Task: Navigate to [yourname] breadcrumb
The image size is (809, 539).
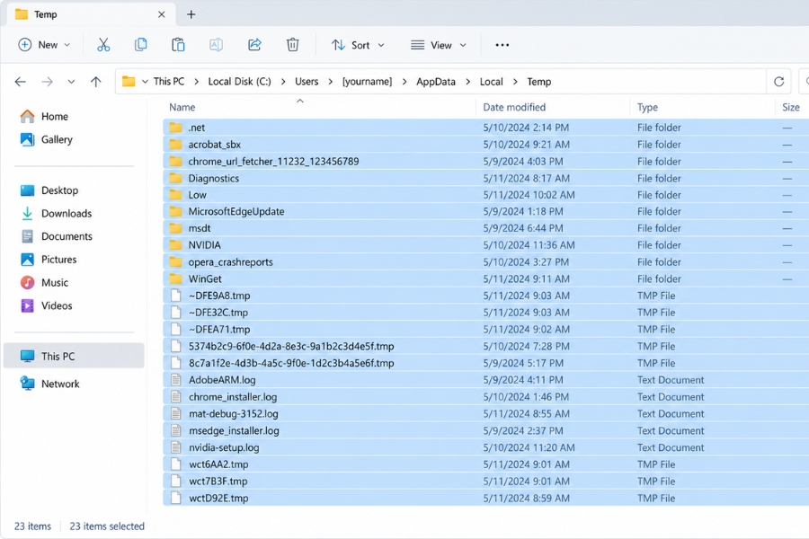Action: pos(367,82)
